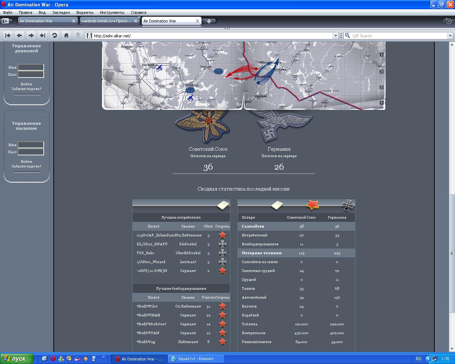The width and height of the screenshot is (455, 364).
Task: Open the Wand password manager icon
Action: coord(78,36)
